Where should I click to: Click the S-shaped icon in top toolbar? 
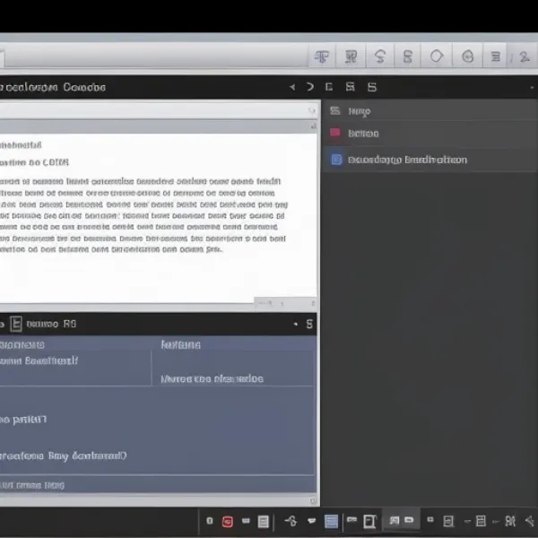click(x=380, y=56)
